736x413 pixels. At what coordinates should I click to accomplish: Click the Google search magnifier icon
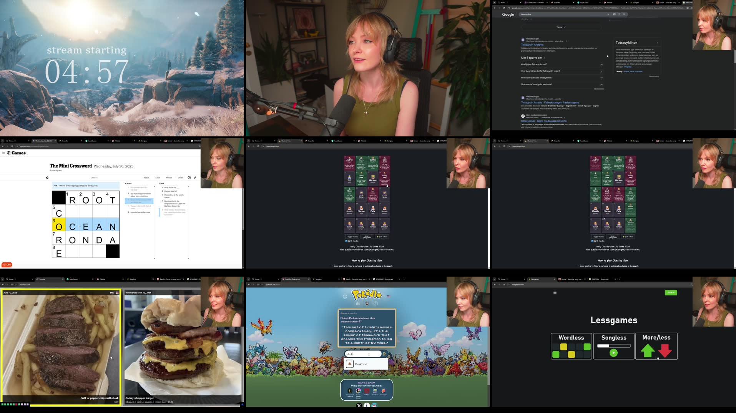[624, 15]
